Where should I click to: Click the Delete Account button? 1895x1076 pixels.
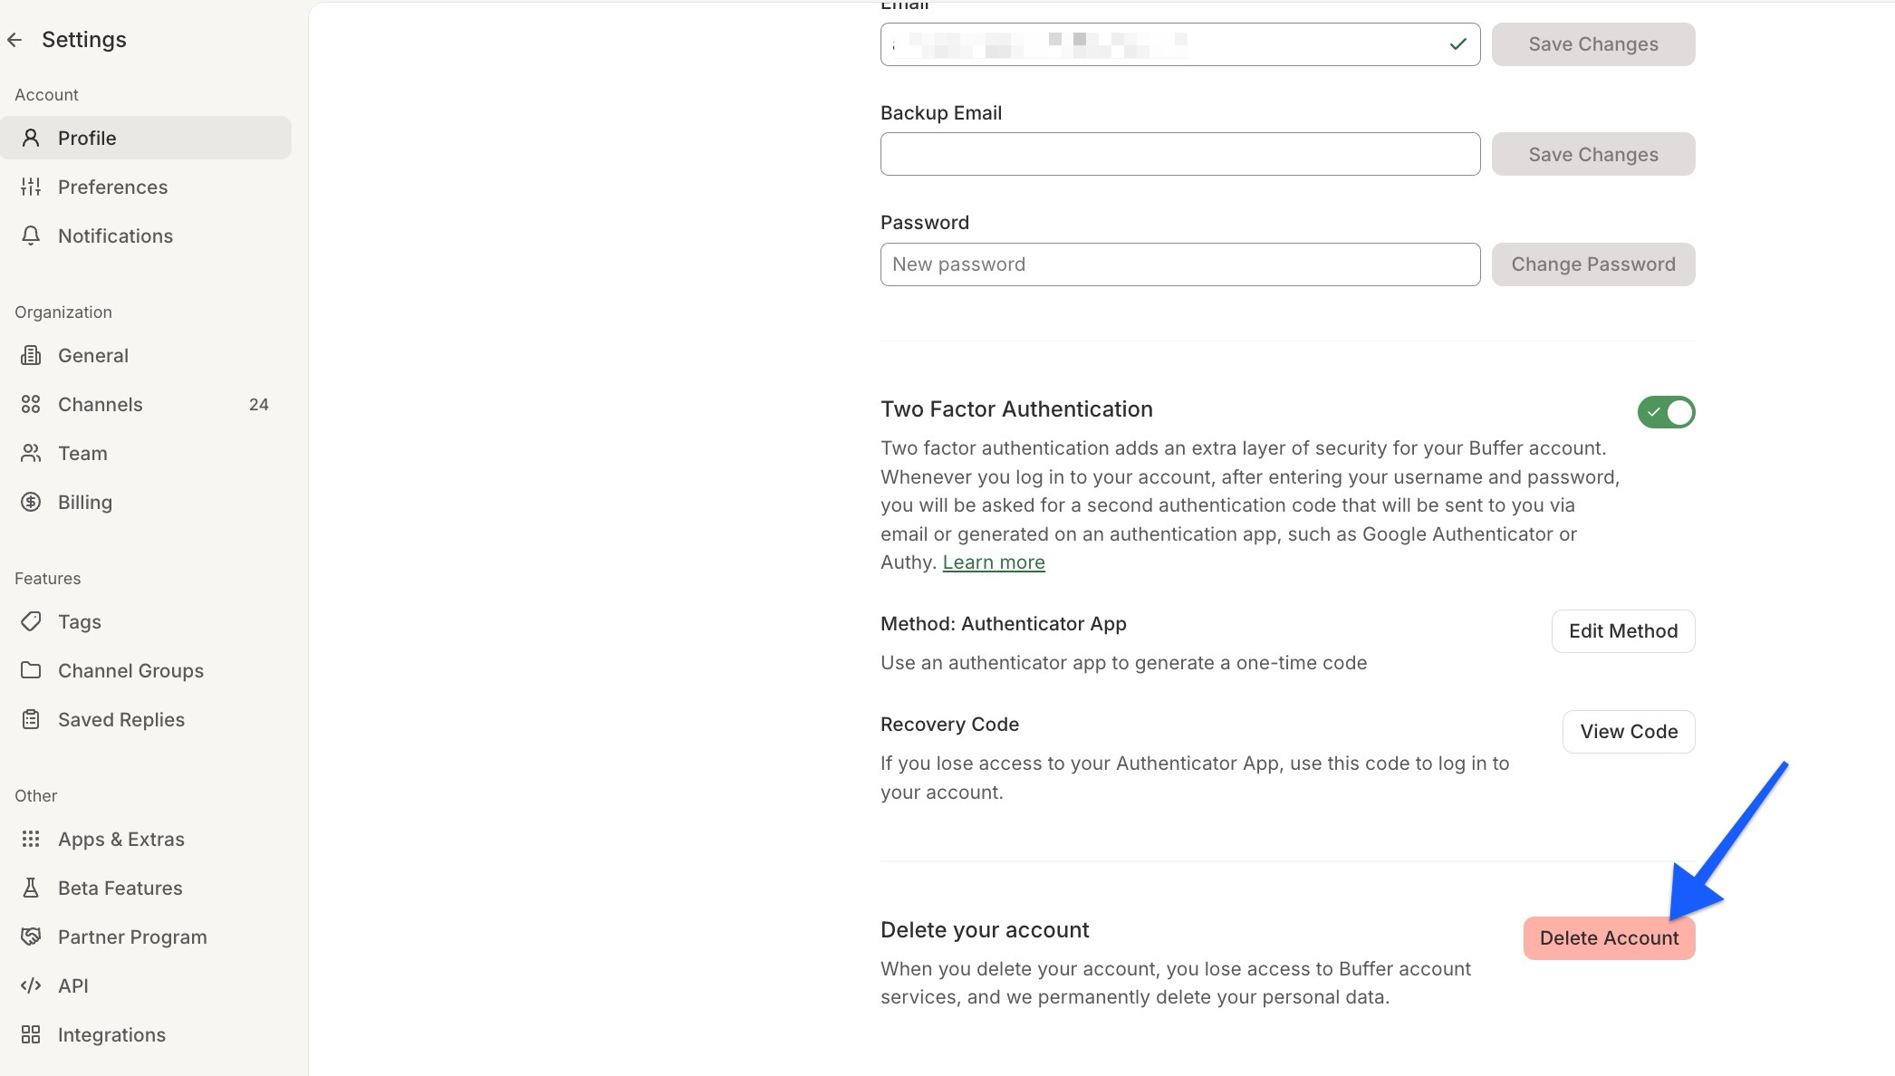coord(1609,937)
